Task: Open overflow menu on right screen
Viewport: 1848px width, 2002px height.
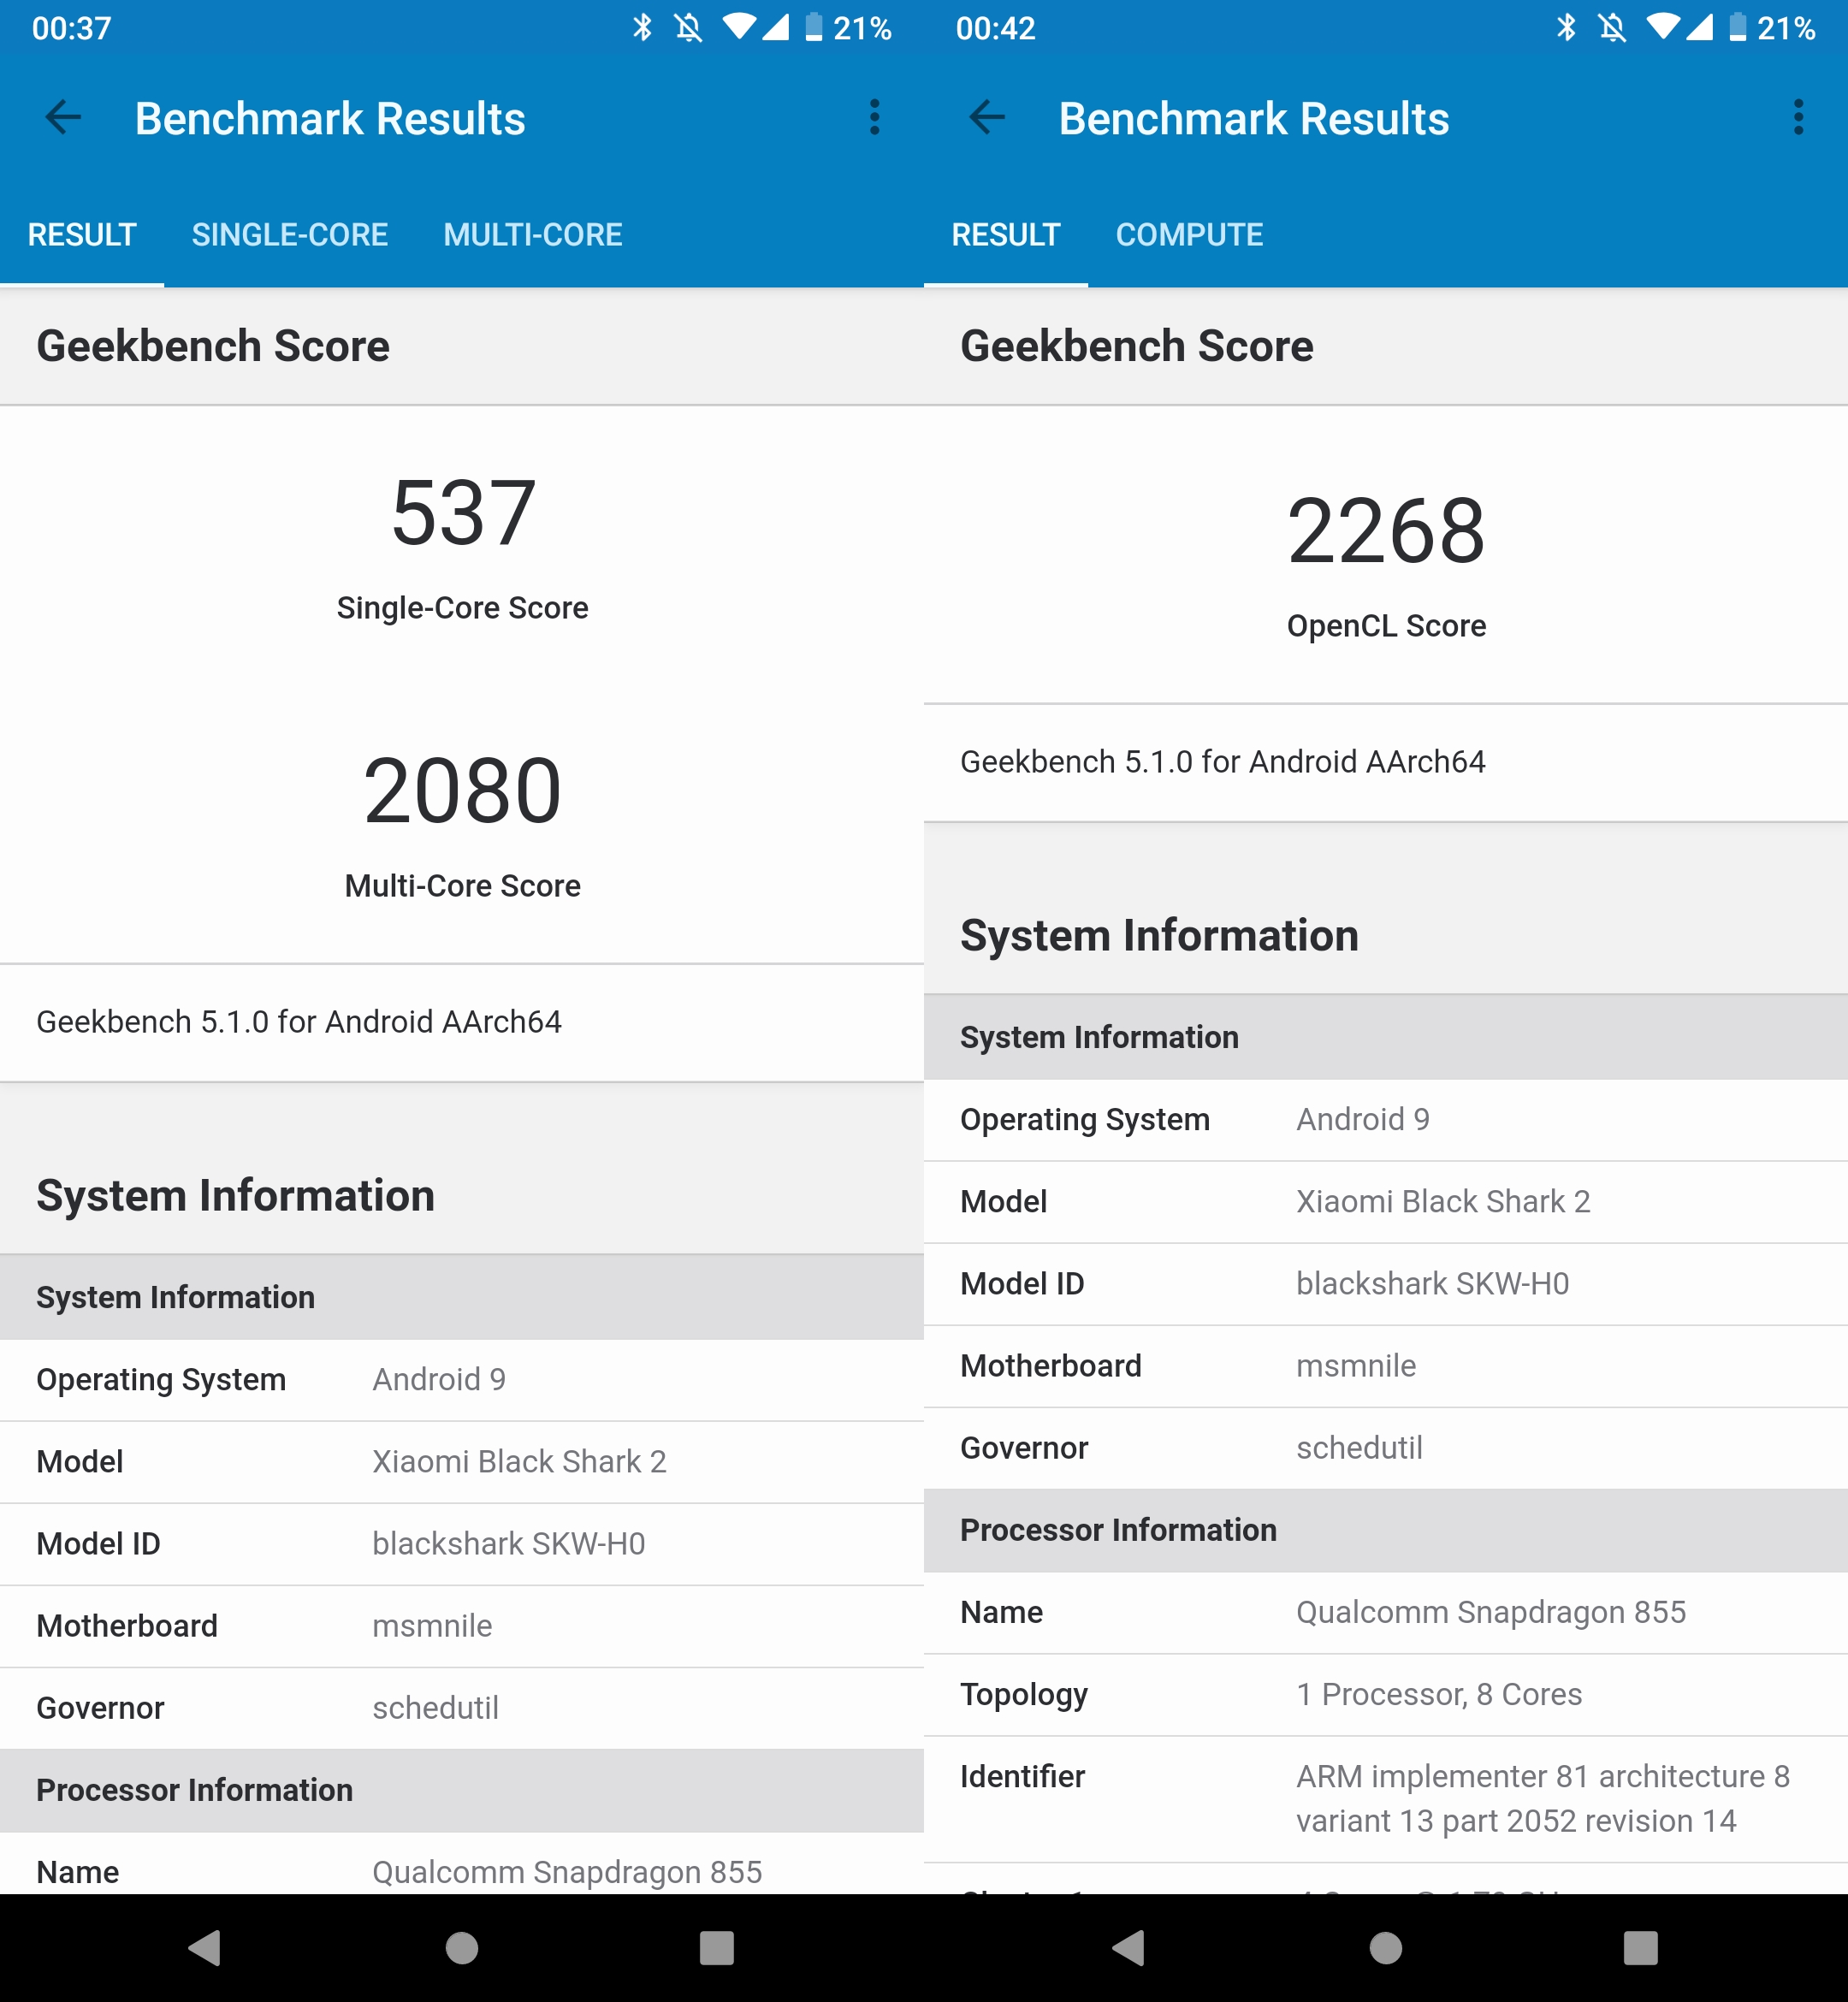Action: tap(1798, 118)
